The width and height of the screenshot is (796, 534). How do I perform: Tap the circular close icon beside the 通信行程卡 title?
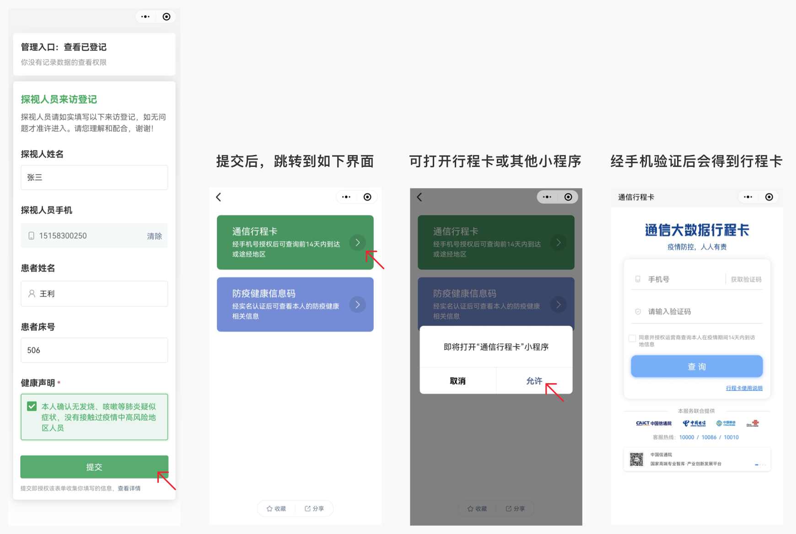click(769, 197)
